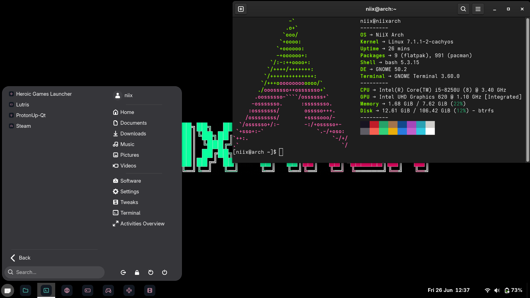The height and width of the screenshot is (298, 530).
Task: Open the gamepad taskbar icon
Action: pos(108,290)
